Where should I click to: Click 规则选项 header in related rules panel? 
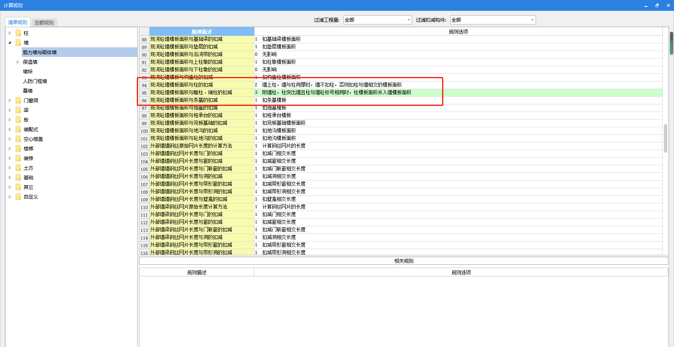(x=461, y=272)
